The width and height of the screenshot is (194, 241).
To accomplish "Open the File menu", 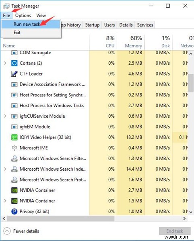I will 6,16.
